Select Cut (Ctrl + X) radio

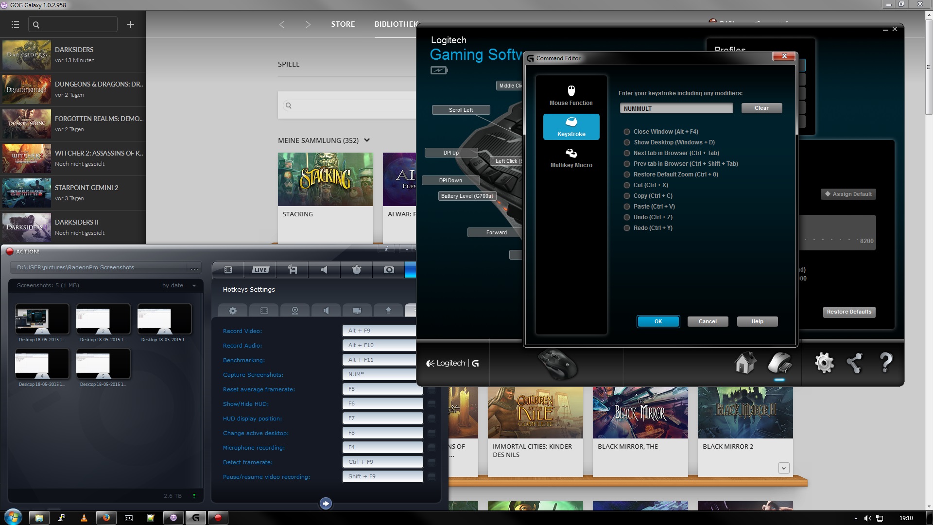click(627, 185)
